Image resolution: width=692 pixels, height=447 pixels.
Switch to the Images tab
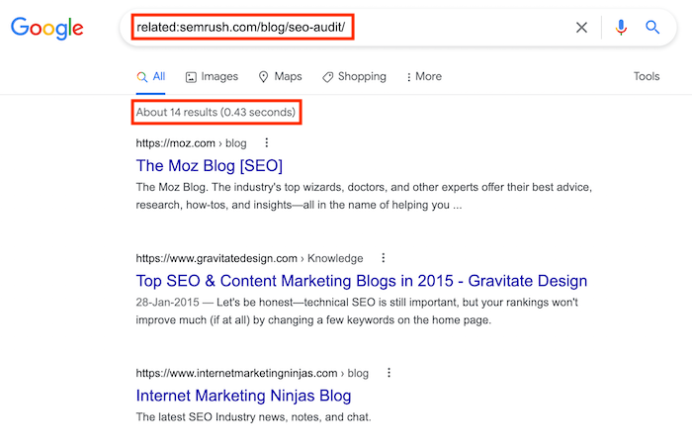[x=212, y=77]
